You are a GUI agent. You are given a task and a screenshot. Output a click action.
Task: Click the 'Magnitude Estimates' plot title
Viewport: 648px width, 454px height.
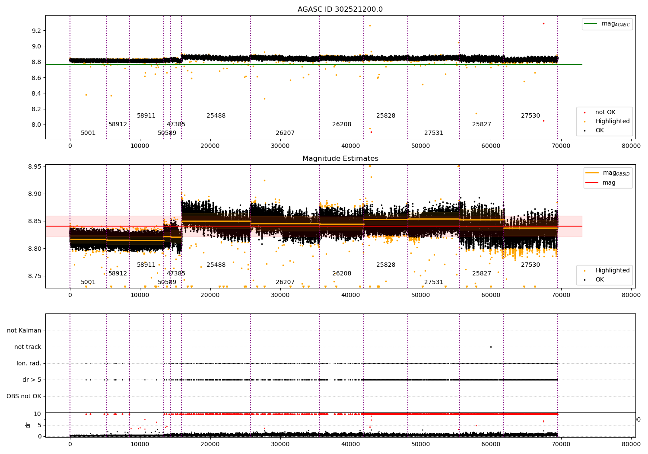click(340, 159)
